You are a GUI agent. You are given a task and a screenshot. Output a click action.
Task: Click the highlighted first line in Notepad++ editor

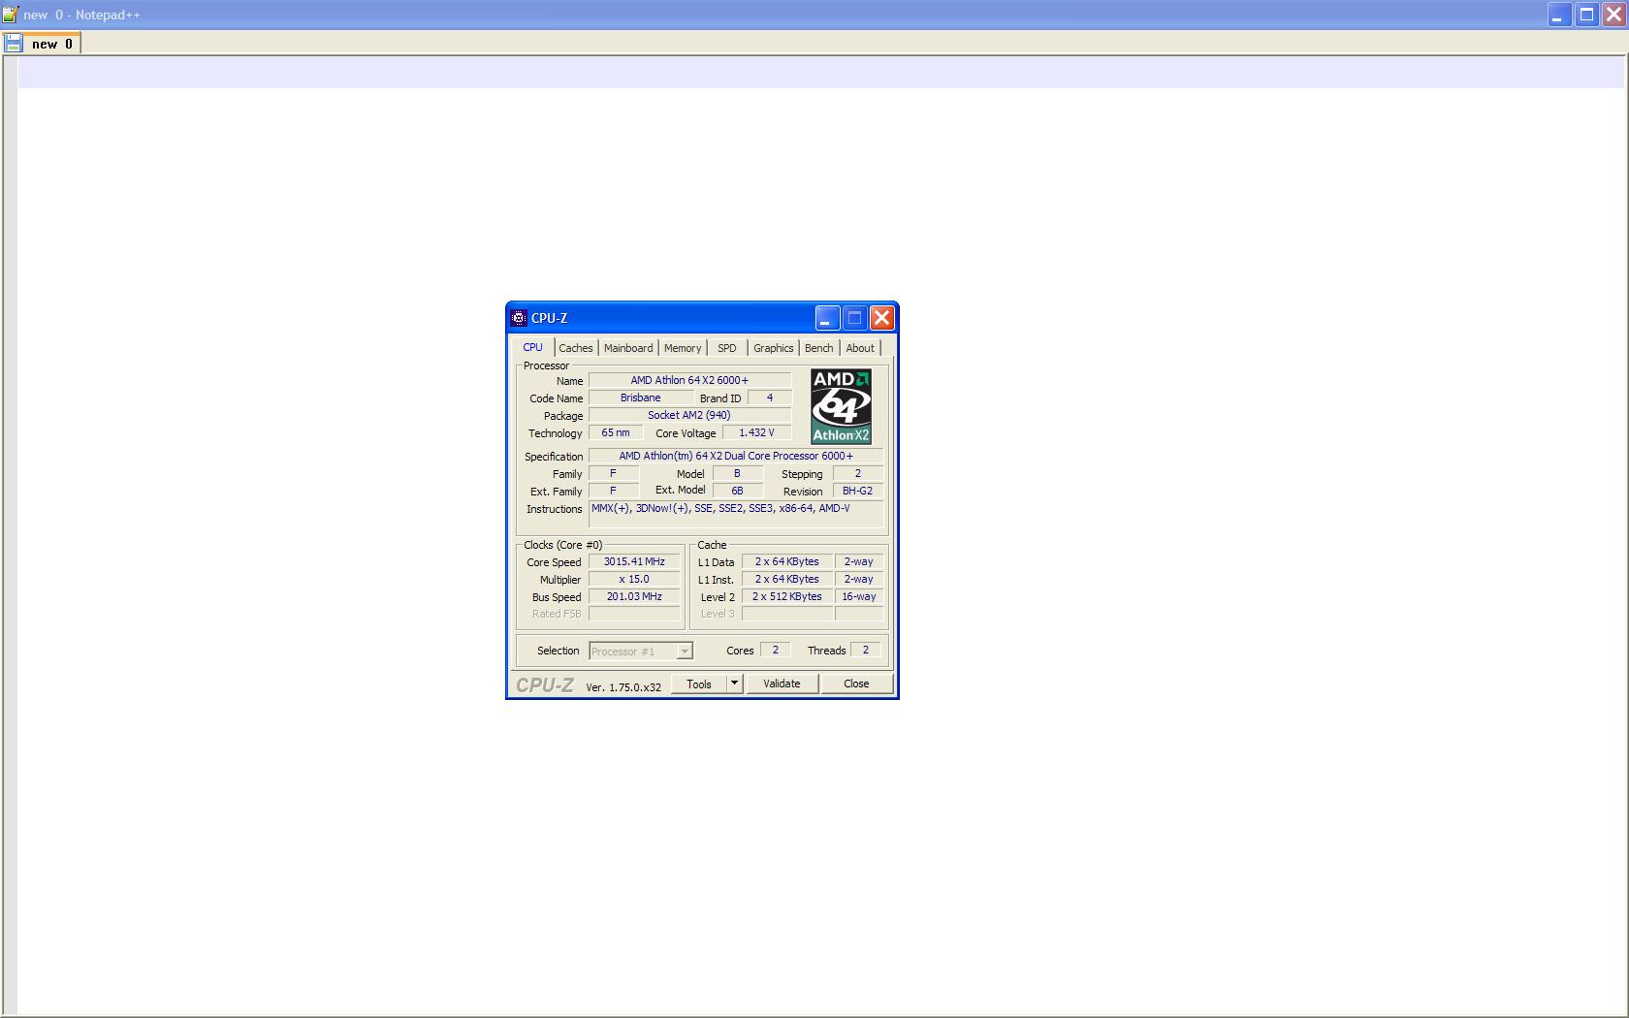point(820,73)
